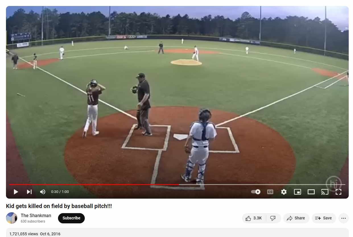Dislike the video with thumbs down

(x=273, y=218)
